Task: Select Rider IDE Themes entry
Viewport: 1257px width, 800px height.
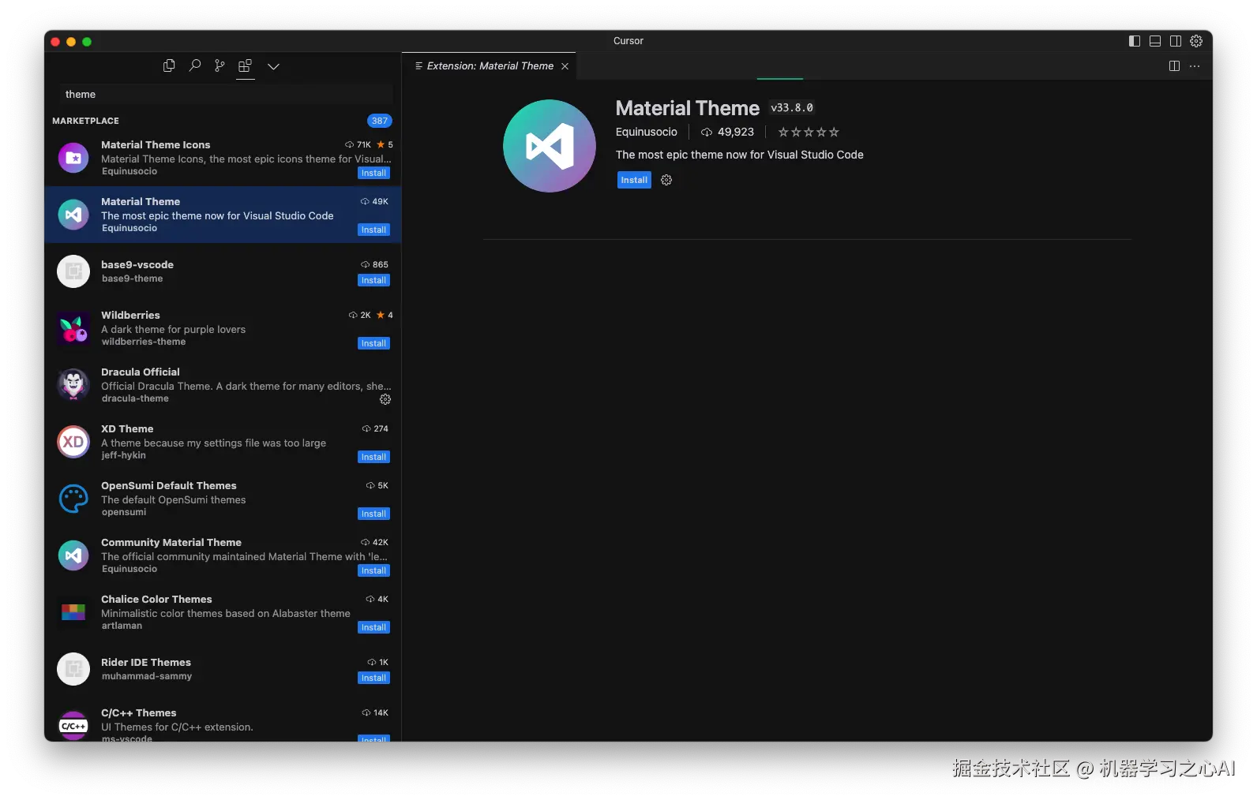Action: (x=223, y=669)
